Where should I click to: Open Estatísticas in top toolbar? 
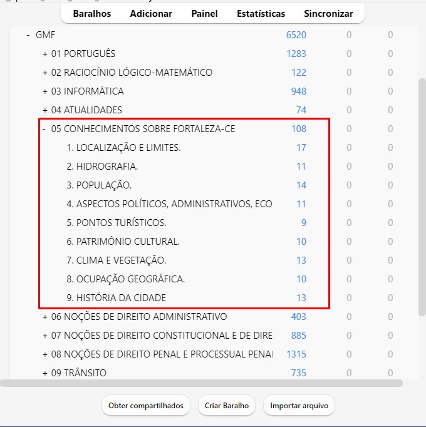click(x=261, y=14)
